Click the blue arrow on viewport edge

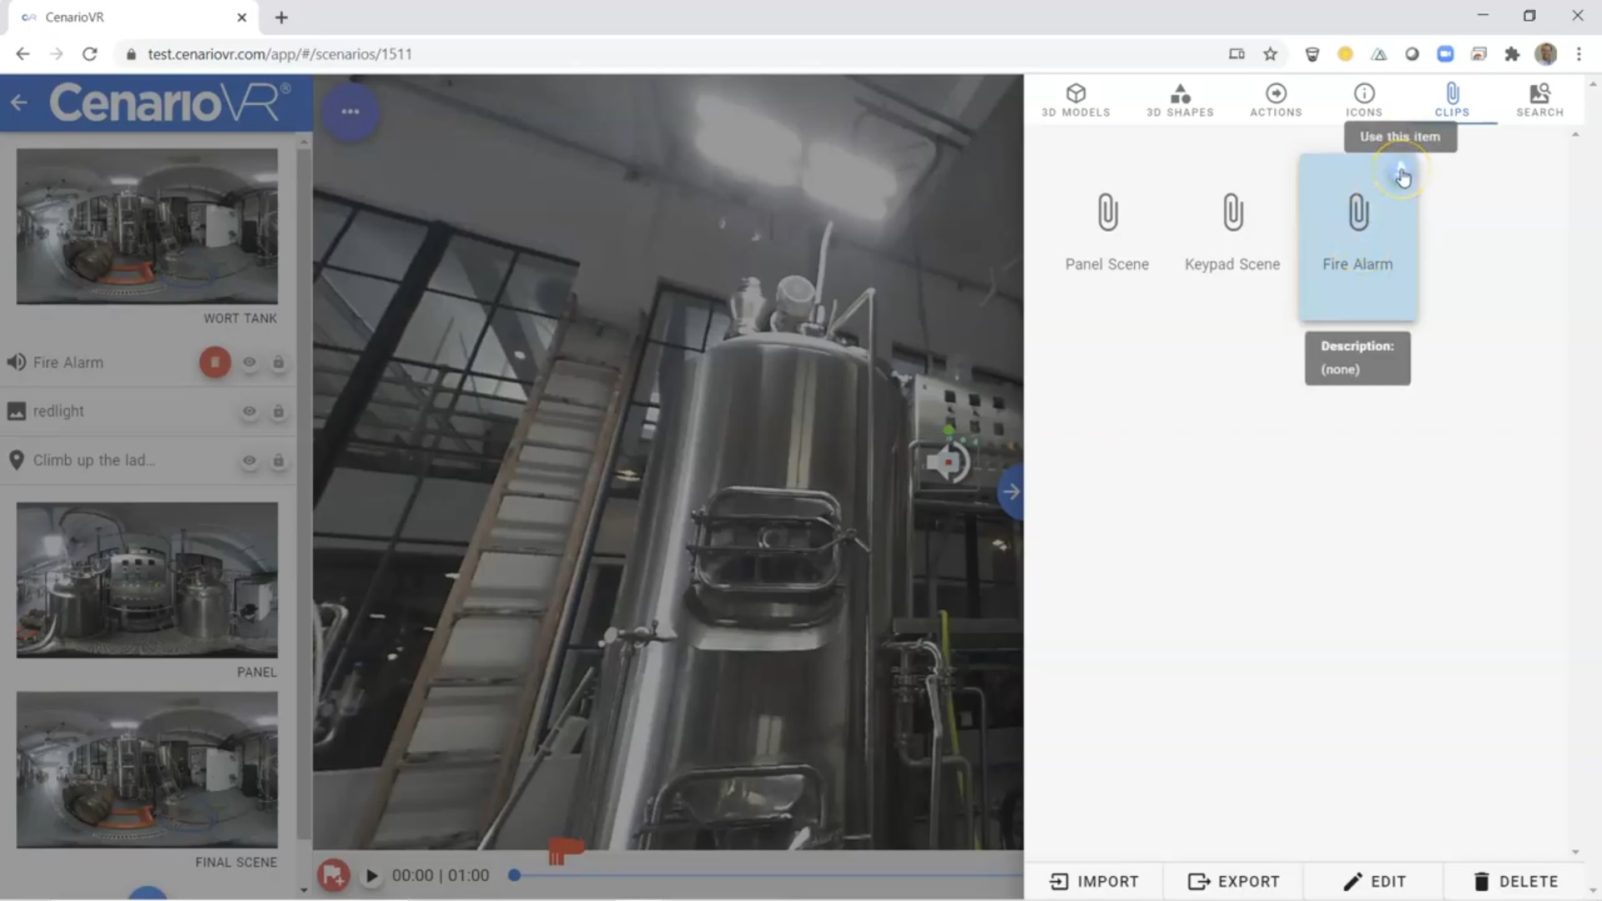pyautogui.click(x=1011, y=491)
